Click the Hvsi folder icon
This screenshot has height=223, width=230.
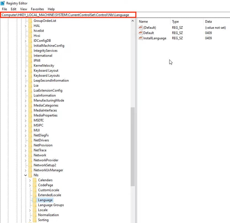click(30, 36)
